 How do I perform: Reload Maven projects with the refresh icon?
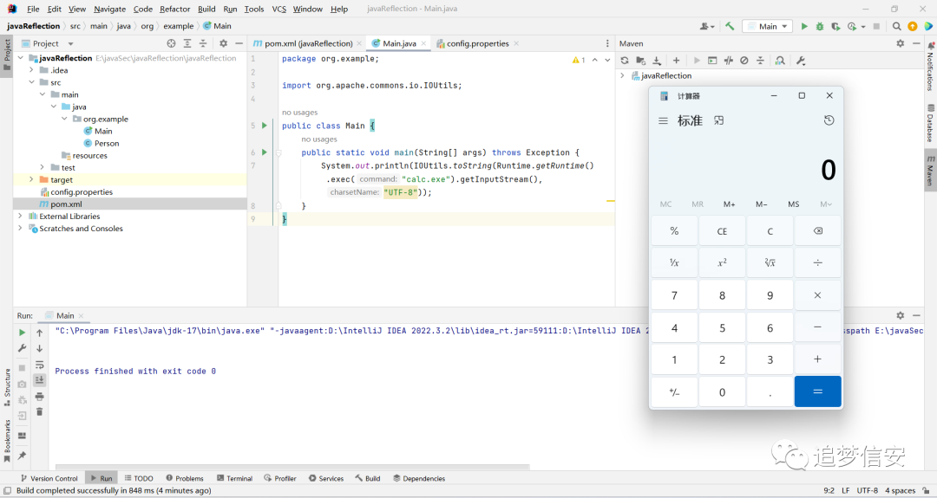point(625,61)
